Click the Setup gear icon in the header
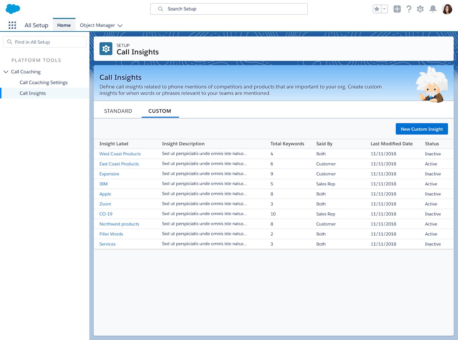458x340 pixels. pos(421,9)
